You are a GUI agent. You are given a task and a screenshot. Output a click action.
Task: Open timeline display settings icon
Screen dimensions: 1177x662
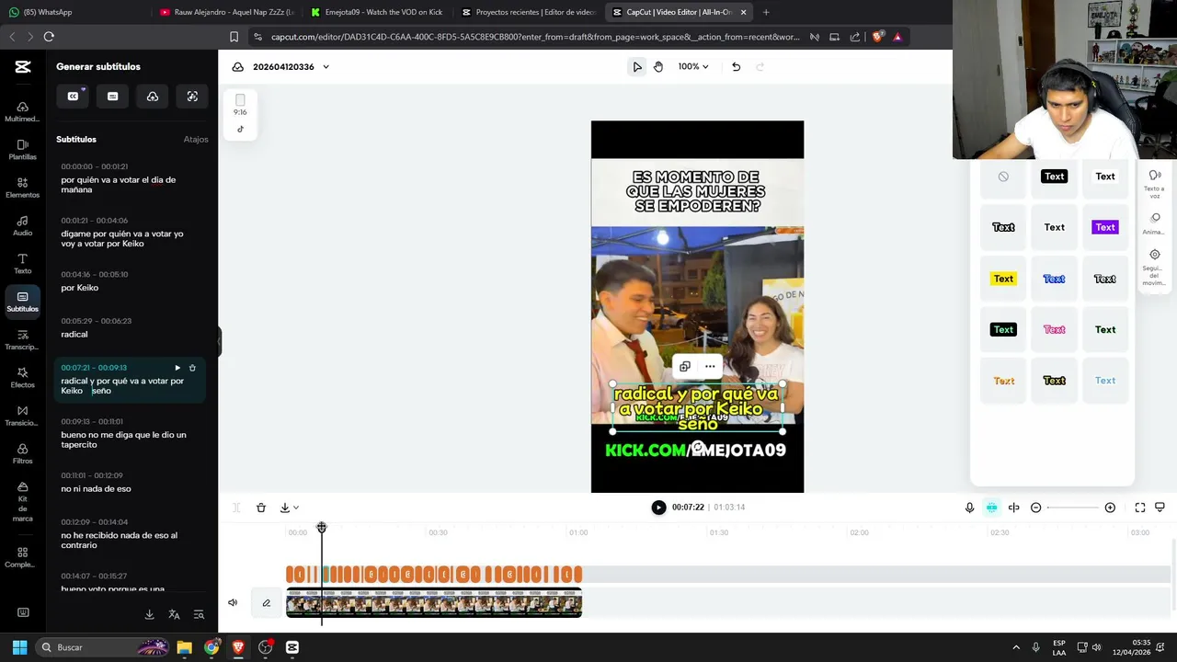point(1160,508)
